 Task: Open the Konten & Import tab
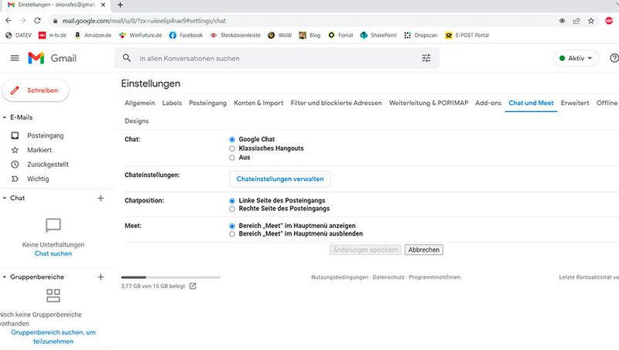pyautogui.click(x=258, y=103)
